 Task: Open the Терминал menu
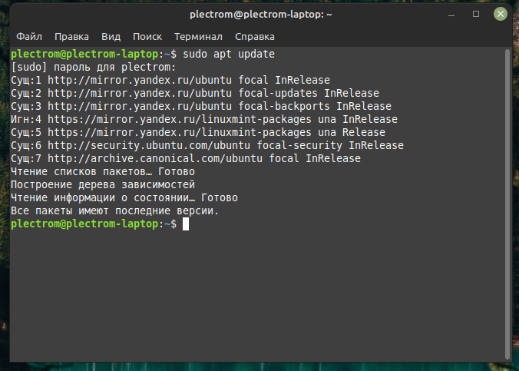point(198,36)
